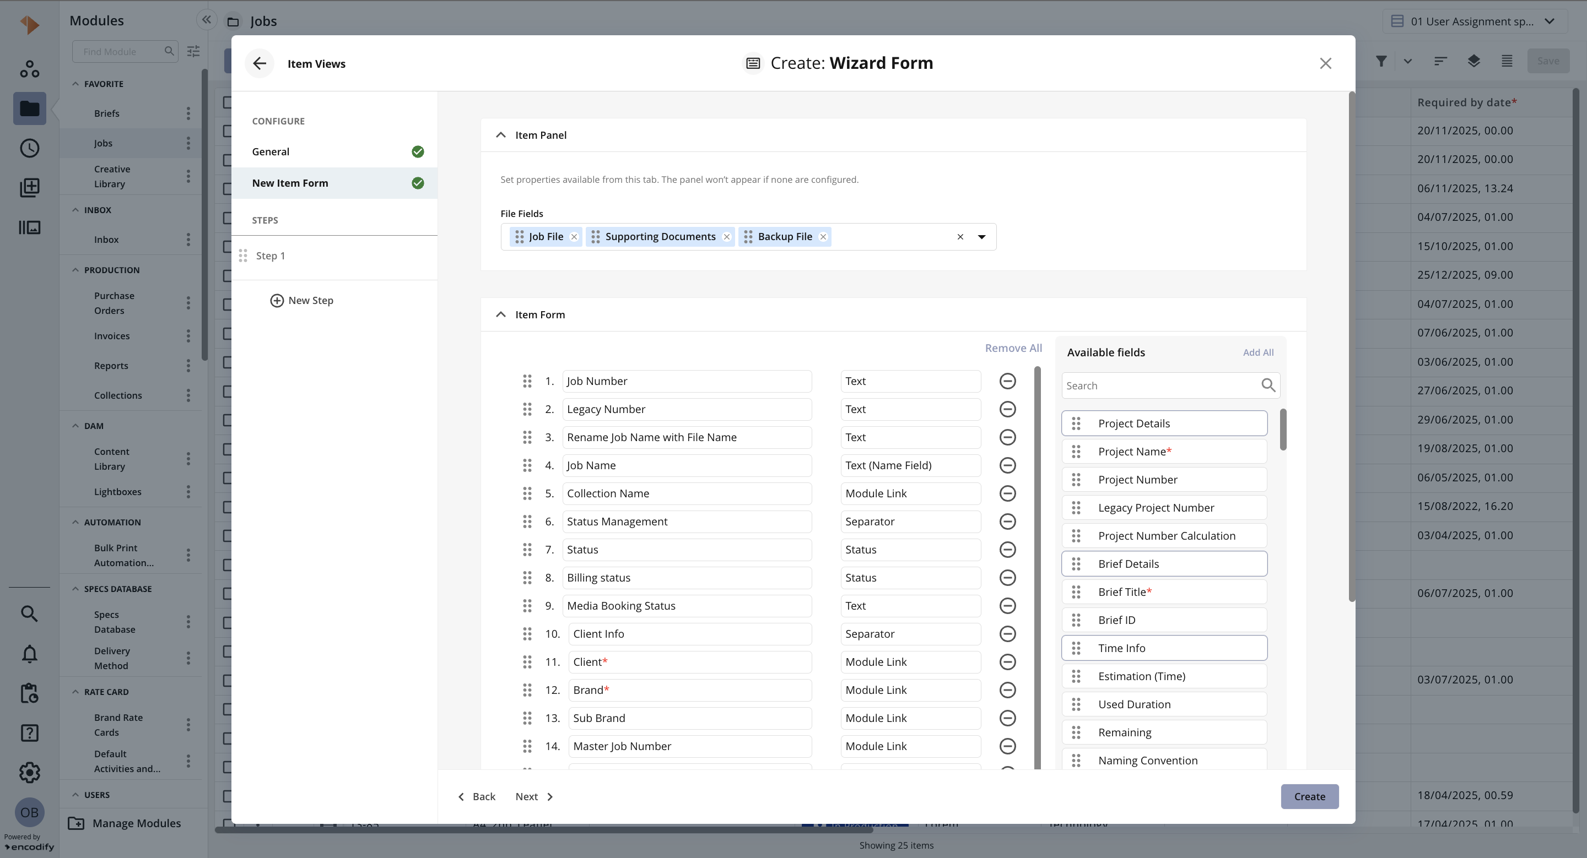This screenshot has width=1587, height=858.
Task: Remove Job File tag from File Fields
Action: (x=574, y=237)
